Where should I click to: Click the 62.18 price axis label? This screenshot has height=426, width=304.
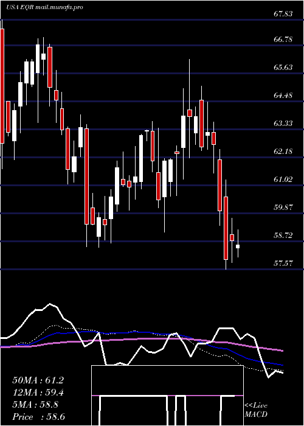coord(283,152)
